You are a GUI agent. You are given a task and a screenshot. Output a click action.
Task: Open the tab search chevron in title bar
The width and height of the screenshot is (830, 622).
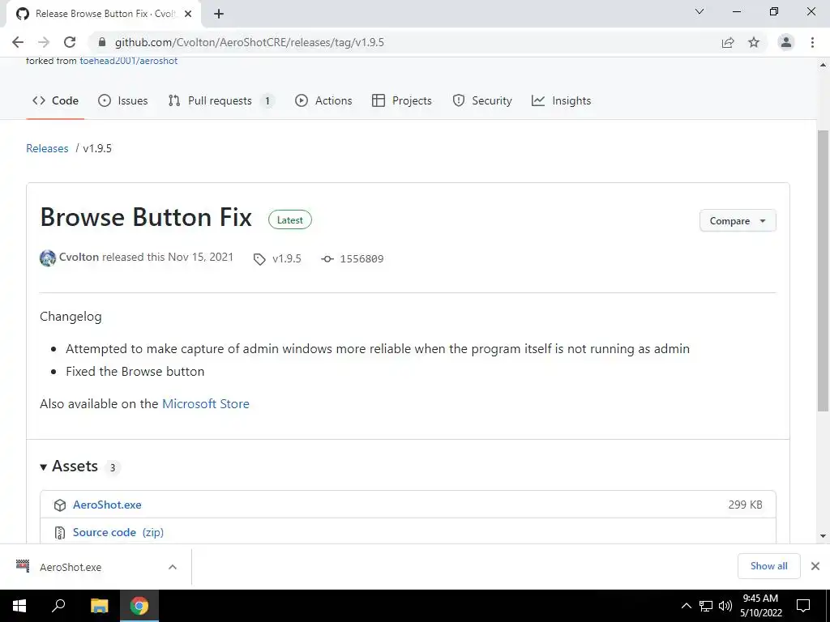[700, 11]
